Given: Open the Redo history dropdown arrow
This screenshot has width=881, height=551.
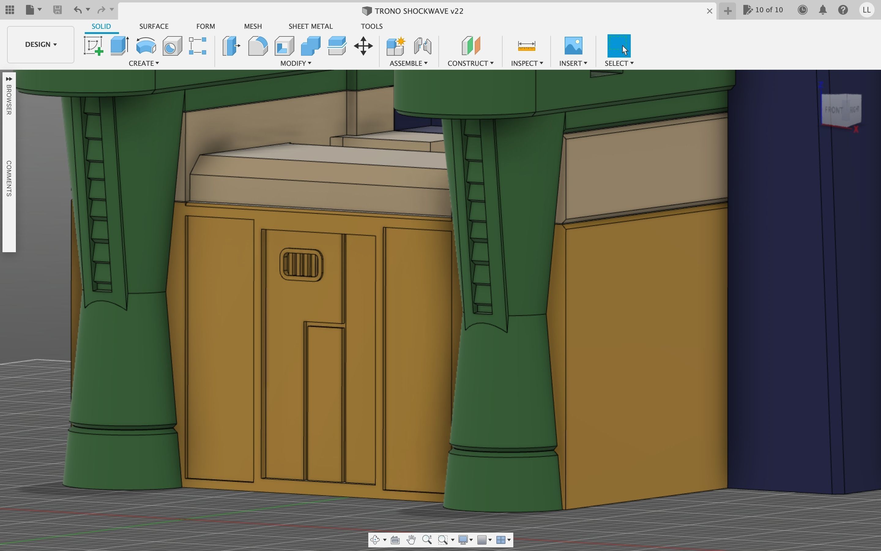Looking at the screenshot, I should (112, 9).
